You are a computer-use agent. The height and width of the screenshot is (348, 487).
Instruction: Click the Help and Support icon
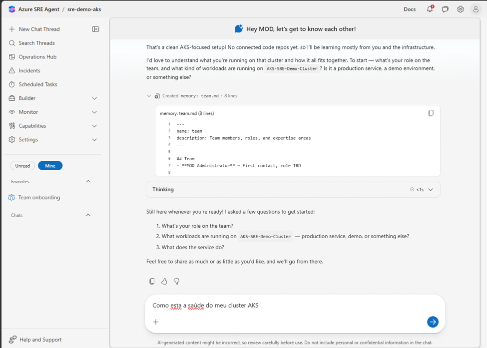click(x=12, y=340)
